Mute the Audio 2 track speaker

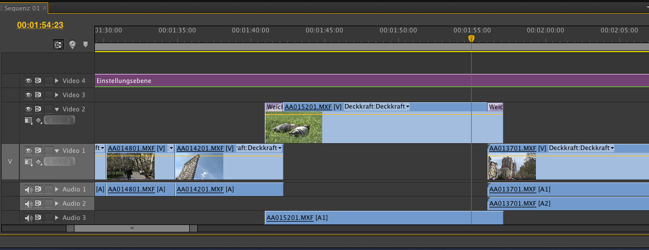28,203
